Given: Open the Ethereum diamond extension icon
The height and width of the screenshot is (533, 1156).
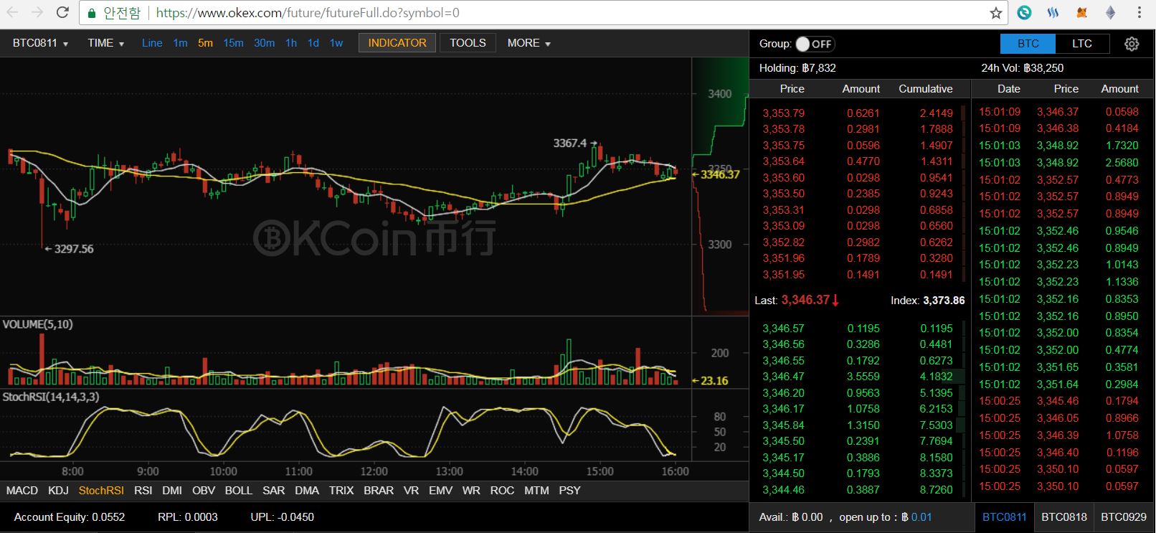Looking at the screenshot, I should [1110, 12].
